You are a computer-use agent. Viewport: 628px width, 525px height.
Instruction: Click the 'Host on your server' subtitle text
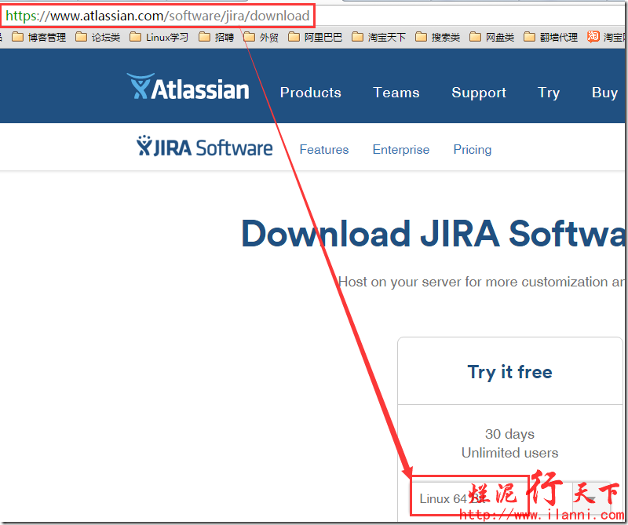(481, 282)
